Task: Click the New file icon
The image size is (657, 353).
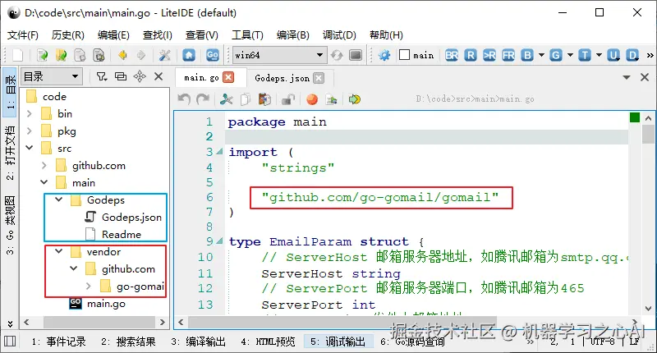Action: [x=17, y=55]
